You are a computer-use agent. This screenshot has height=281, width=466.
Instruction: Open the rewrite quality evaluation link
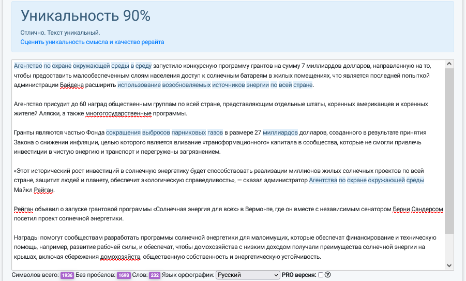(x=92, y=42)
